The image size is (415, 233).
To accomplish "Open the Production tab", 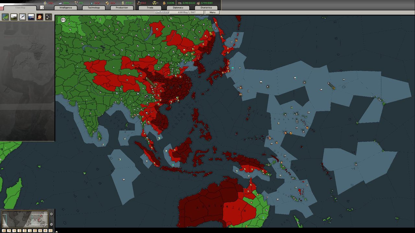I will (122, 8).
